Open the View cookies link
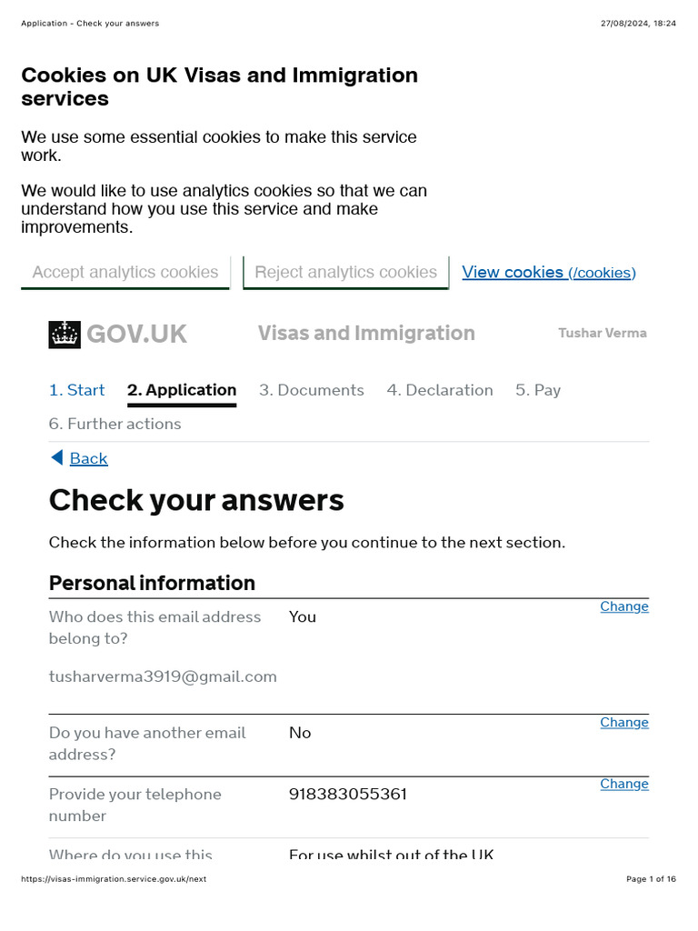698x931 pixels. pos(549,273)
